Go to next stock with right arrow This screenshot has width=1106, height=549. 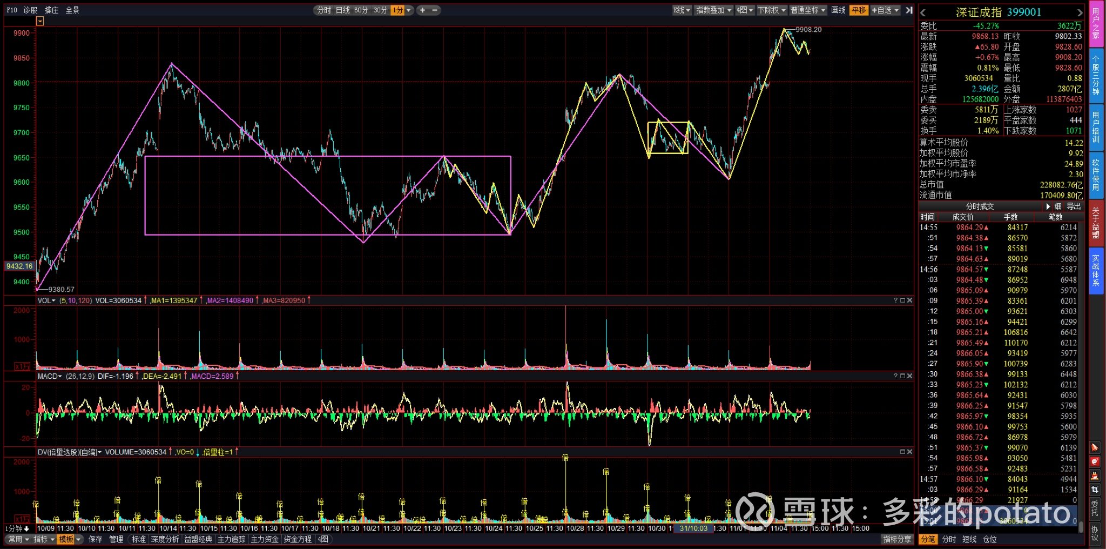point(1079,12)
